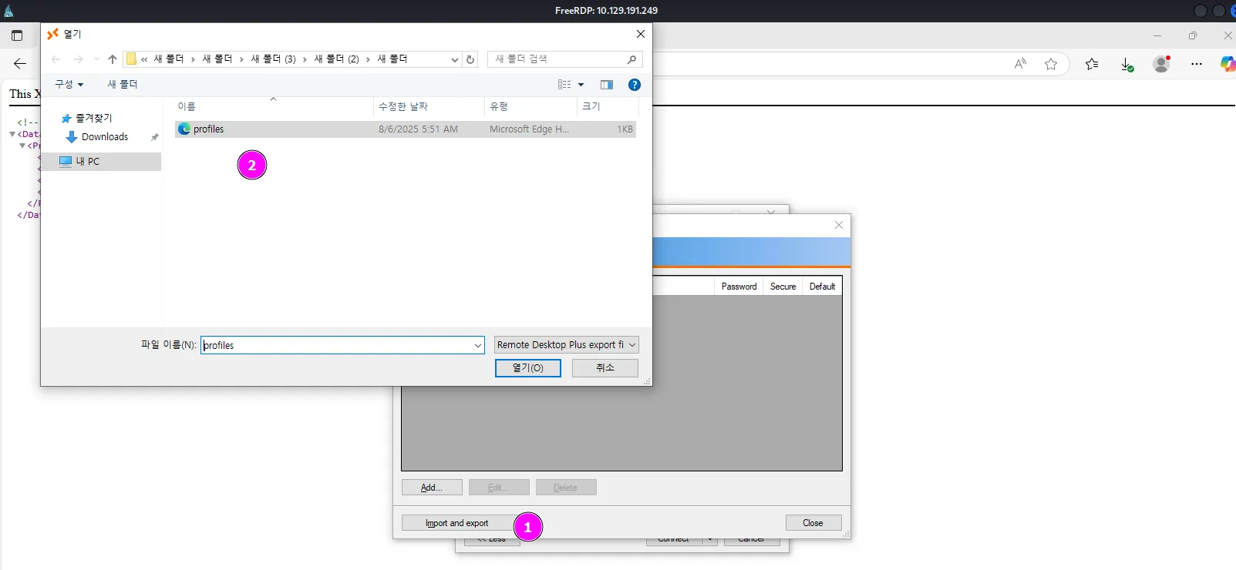
Task: Change view layout icon in file dialog
Action: pos(565,85)
